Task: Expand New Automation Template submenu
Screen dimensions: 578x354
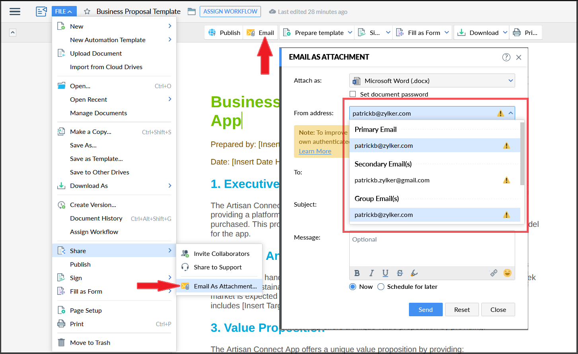Action: tap(114, 40)
